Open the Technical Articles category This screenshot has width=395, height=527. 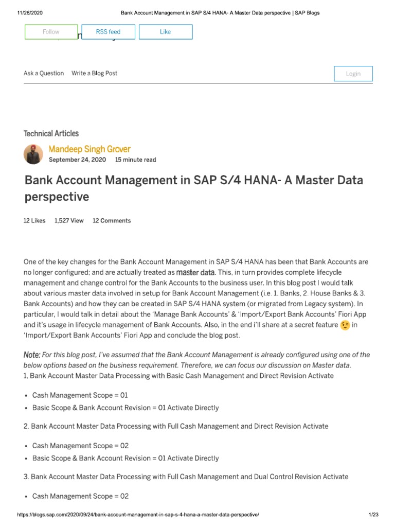tap(51, 133)
